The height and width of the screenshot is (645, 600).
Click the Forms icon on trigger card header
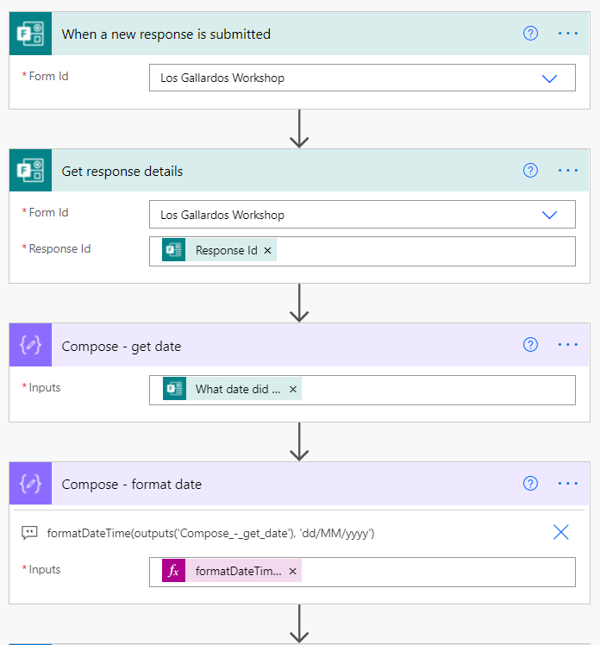point(31,34)
